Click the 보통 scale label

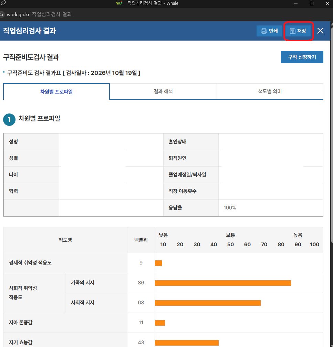pyautogui.click(x=230, y=235)
